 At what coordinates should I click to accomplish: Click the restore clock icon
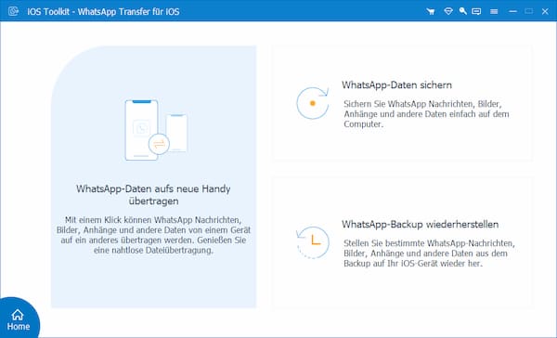(313, 242)
